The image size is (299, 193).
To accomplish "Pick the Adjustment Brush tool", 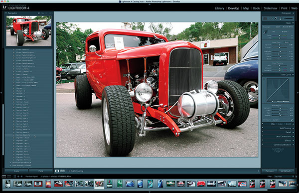I will coord(289,18).
